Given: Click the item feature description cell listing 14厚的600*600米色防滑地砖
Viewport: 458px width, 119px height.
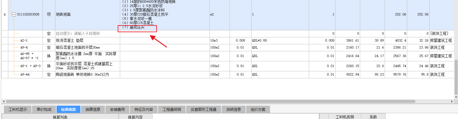Looking at the screenshot, I should (x=164, y=15).
